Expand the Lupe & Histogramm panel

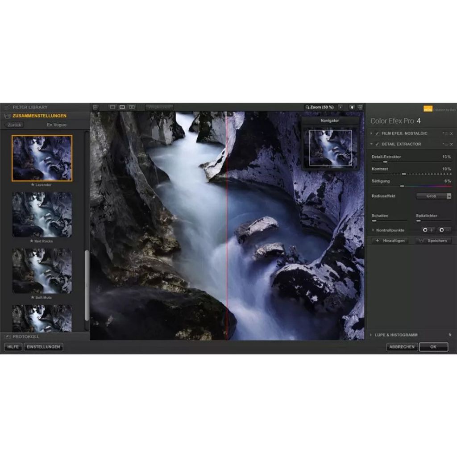371,335
